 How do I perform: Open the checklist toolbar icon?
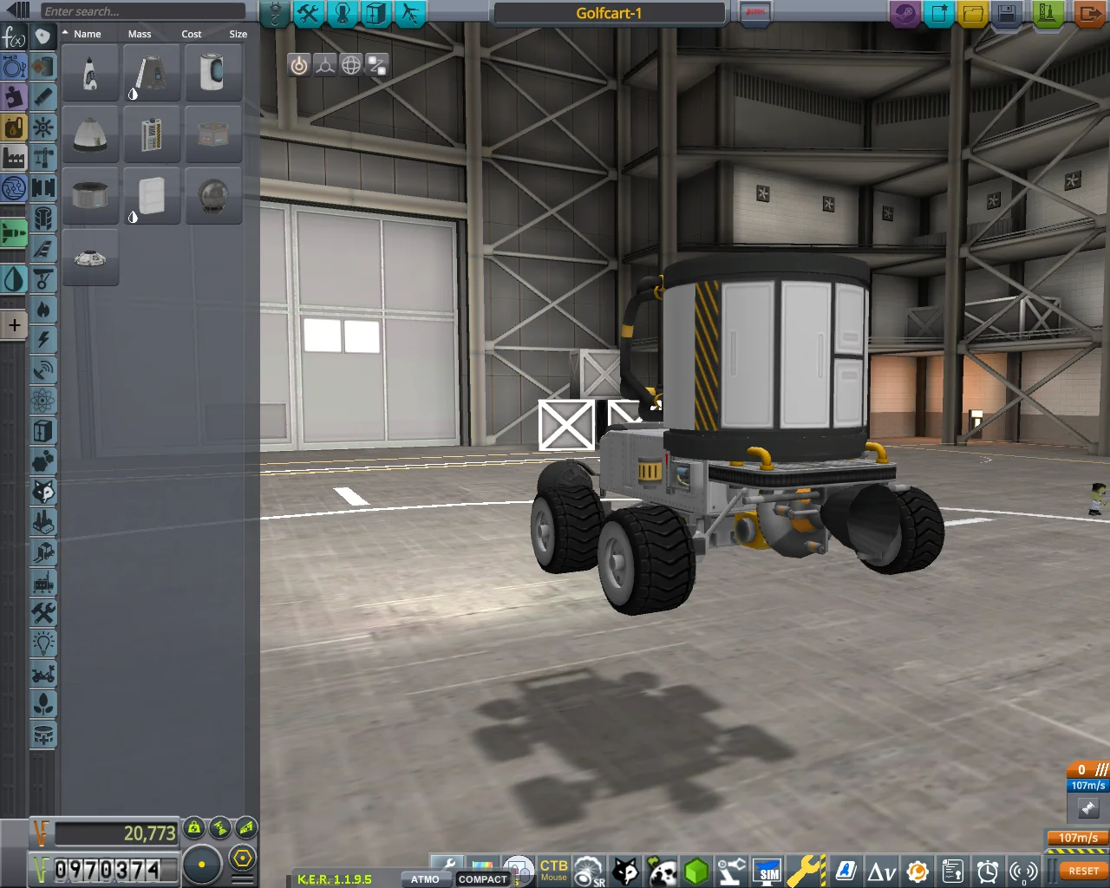(952, 871)
